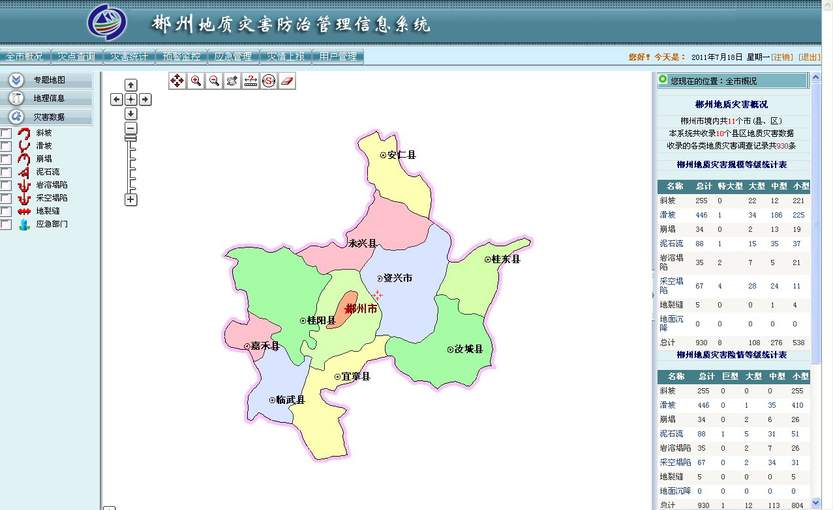
Task: Select the zoom-in magnifier tool
Action: coord(195,81)
